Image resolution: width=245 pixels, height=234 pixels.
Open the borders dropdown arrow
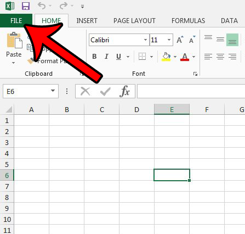[x=151, y=57]
